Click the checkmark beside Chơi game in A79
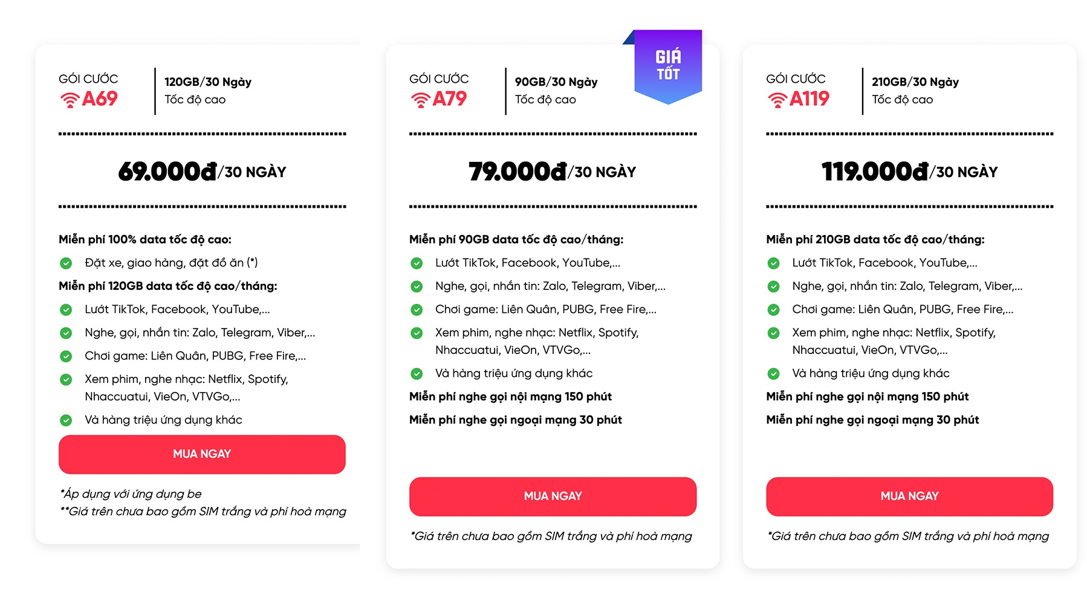 coord(416,309)
